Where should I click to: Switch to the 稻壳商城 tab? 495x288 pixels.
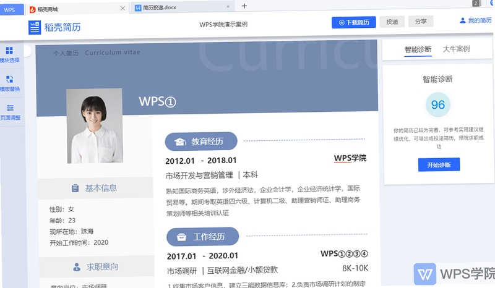pyautogui.click(x=77, y=9)
